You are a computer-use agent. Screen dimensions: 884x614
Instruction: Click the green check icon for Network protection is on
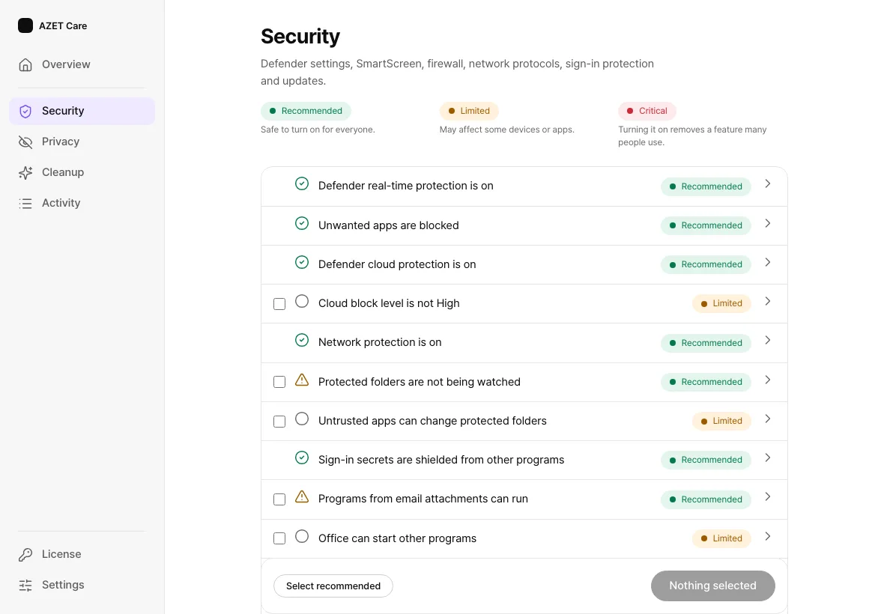(x=302, y=340)
